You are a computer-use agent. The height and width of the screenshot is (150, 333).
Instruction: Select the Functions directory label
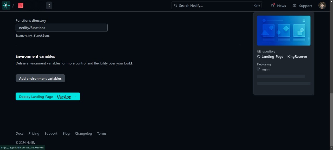tap(31, 21)
